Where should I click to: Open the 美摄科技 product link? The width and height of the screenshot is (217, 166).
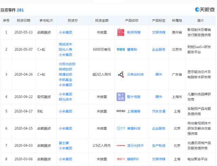coord(134,128)
